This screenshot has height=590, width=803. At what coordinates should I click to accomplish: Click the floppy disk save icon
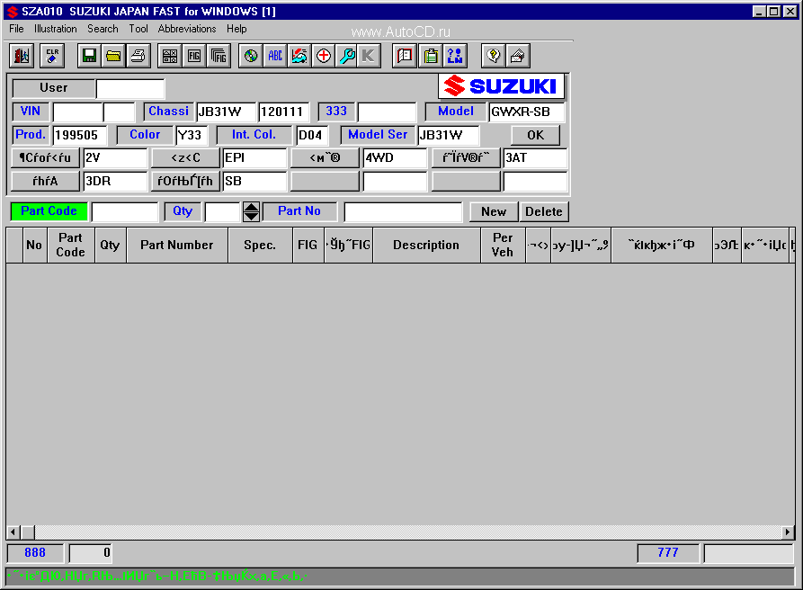click(89, 56)
